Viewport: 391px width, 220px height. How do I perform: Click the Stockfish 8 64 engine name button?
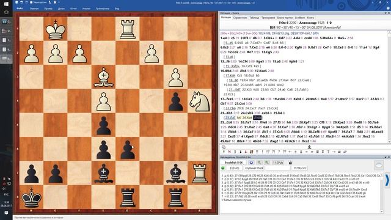[233, 163]
